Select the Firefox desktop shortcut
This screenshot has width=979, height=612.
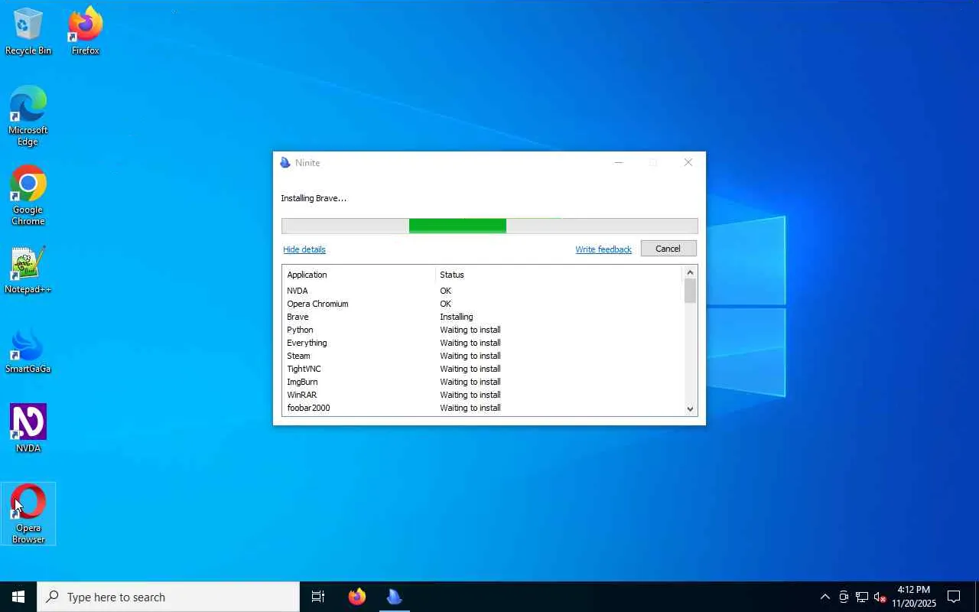85,32
